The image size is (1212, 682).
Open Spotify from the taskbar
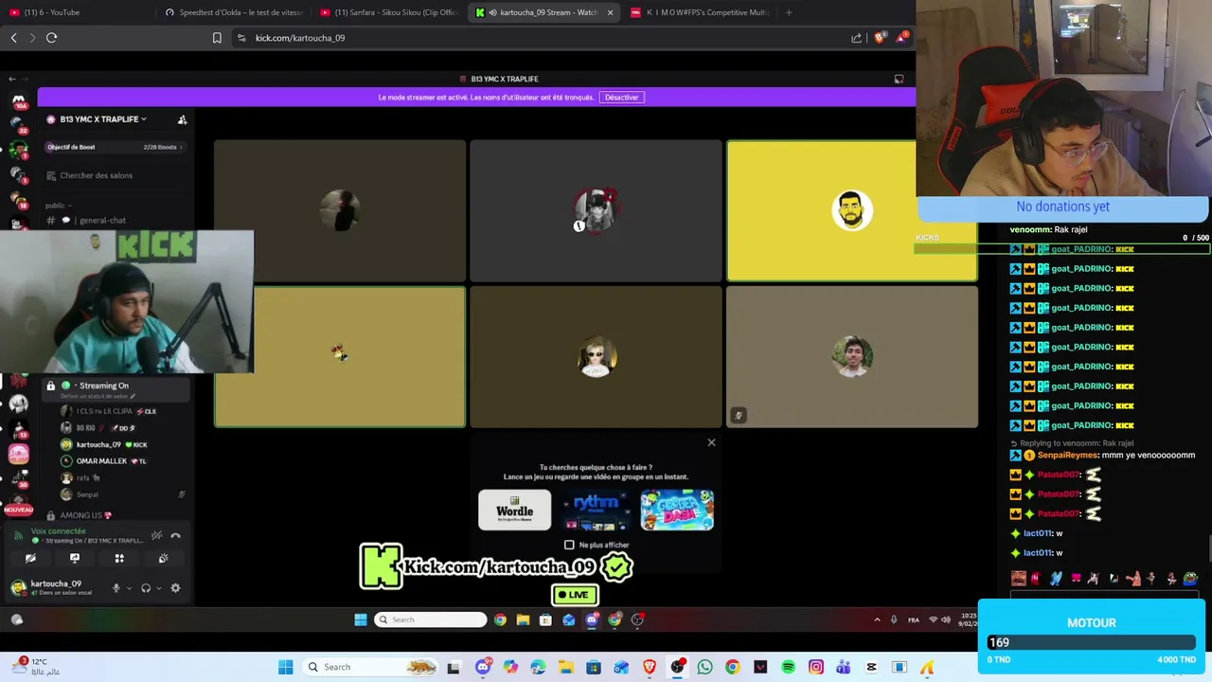pyautogui.click(x=789, y=667)
